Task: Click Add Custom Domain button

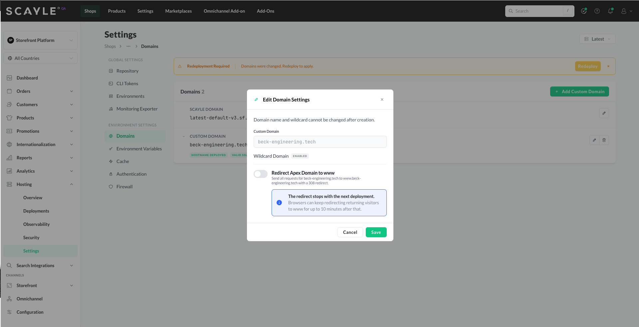Action: click(x=579, y=91)
